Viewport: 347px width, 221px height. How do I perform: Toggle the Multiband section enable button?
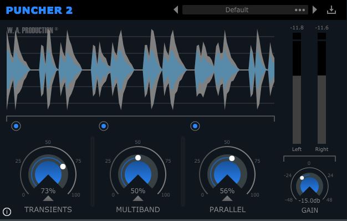pos(104,126)
